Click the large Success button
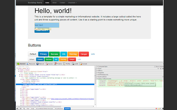 (x=54, y=54)
